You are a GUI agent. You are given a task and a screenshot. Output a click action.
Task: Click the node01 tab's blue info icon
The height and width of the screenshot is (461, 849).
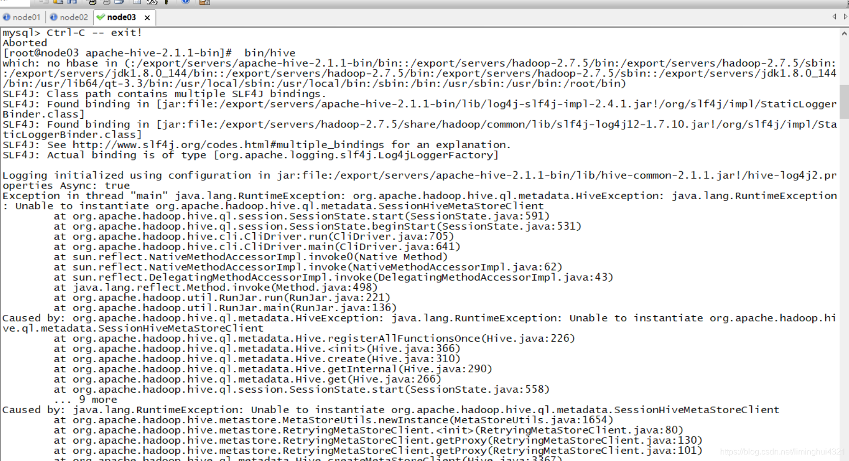pos(7,17)
